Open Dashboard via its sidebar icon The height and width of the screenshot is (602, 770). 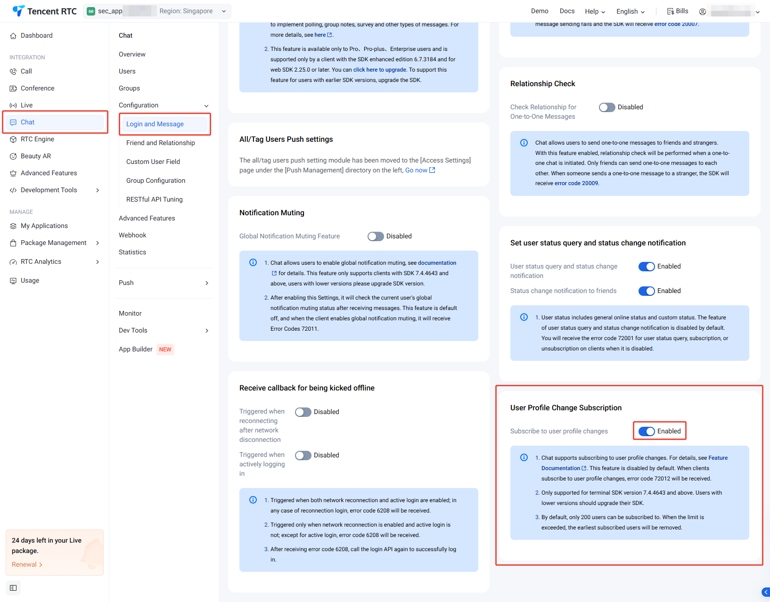click(13, 36)
